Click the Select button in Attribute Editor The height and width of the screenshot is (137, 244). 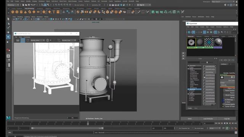(189, 119)
